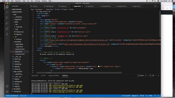The width and height of the screenshot is (175, 98).
Task: Open the Extensions view
Action: (x=7, y=29)
